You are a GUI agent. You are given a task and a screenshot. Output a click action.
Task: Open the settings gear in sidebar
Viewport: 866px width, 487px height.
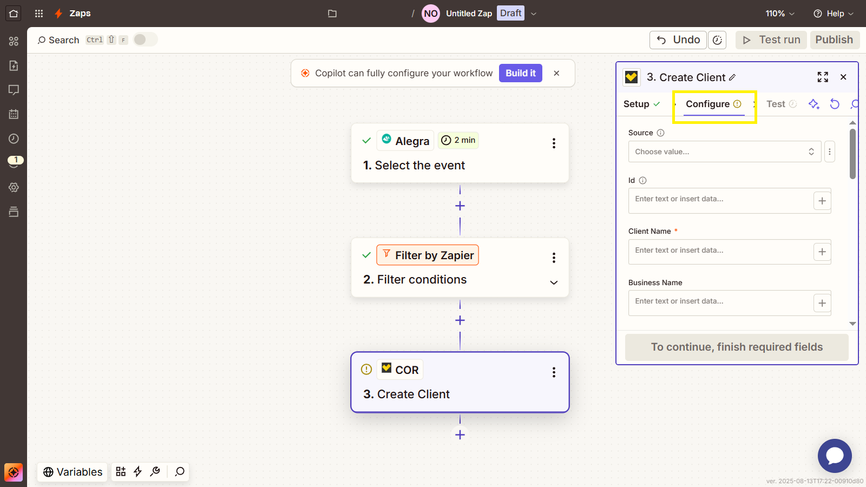tap(14, 187)
